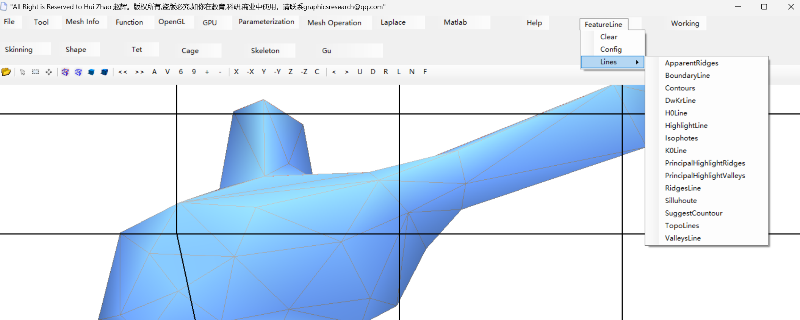
Task: Click the << toolbar button
Action: [x=123, y=72]
